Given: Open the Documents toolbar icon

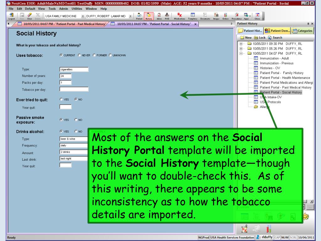Looking at the screenshot, I should pyautogui.click(x=205, y=16).
